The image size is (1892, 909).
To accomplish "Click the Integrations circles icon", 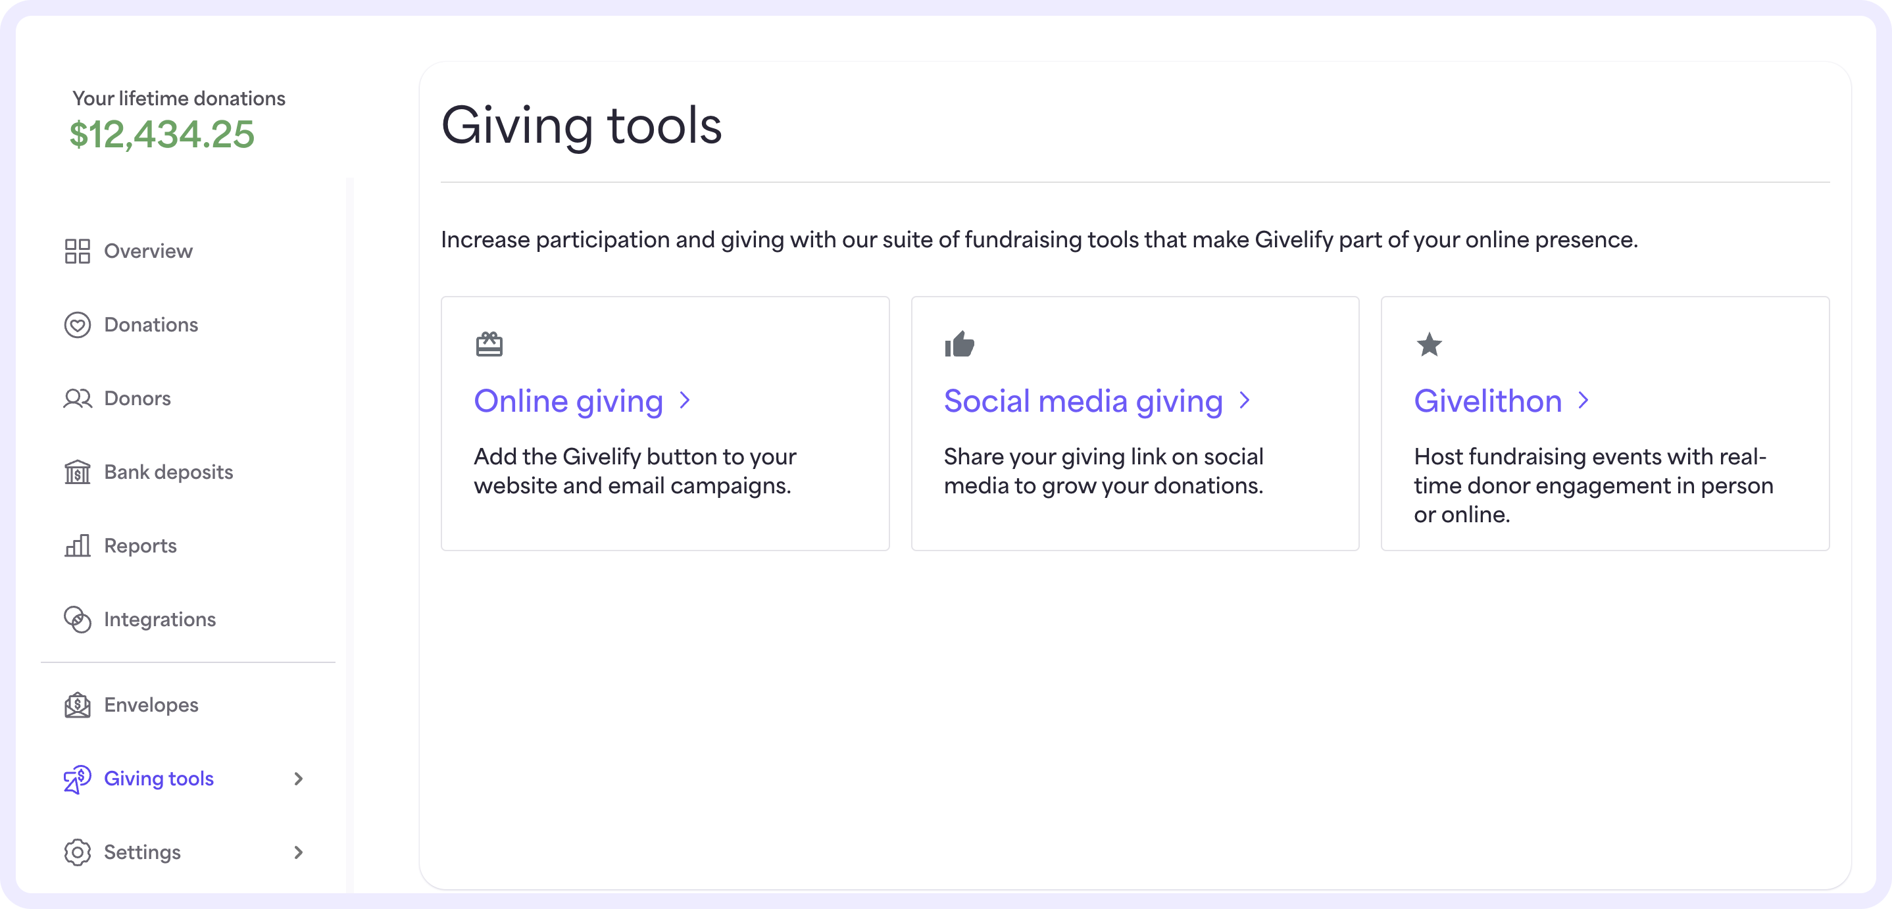I will tap(77, 619).
